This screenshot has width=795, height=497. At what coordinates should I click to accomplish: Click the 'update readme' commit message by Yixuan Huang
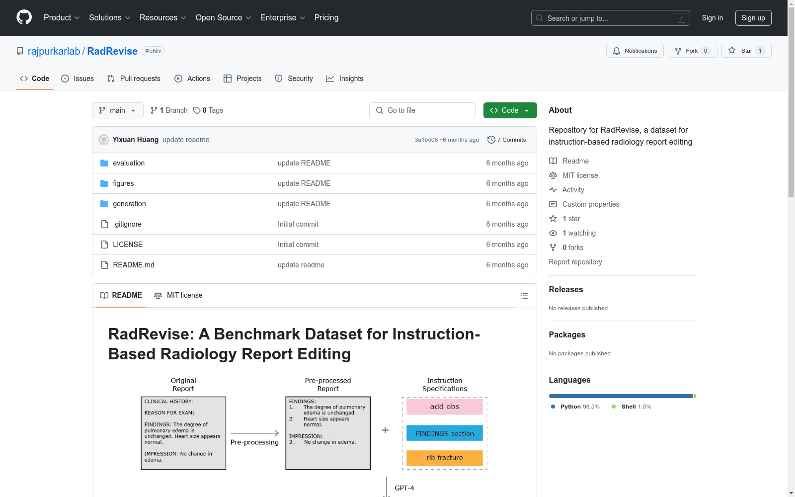186,140
